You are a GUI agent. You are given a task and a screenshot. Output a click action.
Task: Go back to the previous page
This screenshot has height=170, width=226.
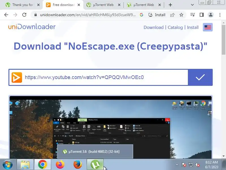tap(6, 15)
